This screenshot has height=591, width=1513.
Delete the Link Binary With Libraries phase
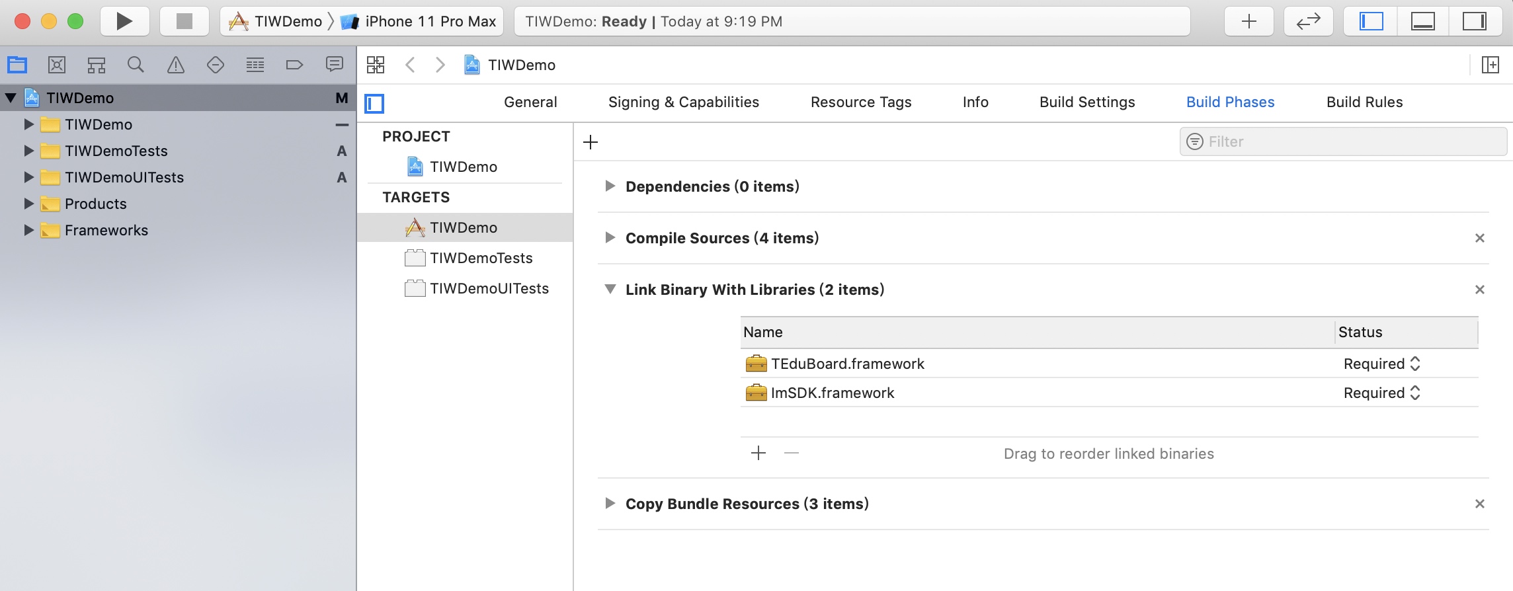click(x=1480, y=290)
